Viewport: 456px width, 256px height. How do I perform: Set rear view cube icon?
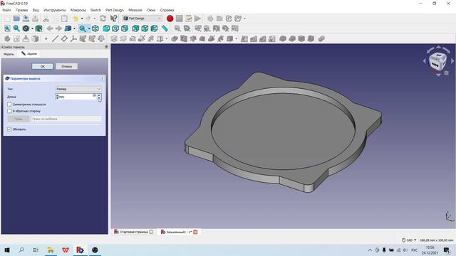135,28
